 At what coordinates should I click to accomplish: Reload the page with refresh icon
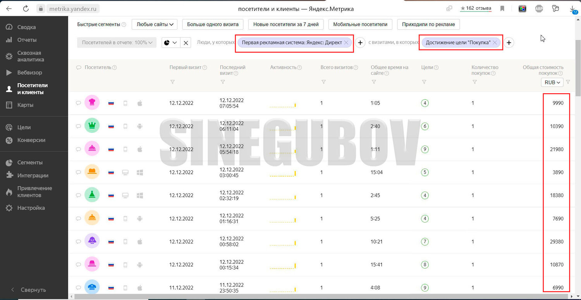[x=26, y=9]
